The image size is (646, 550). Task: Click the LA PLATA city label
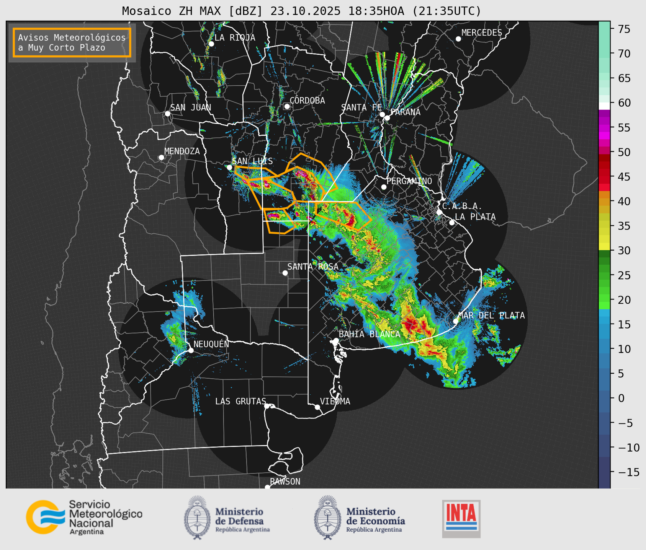pyautogui.click(x=475, y=217)
